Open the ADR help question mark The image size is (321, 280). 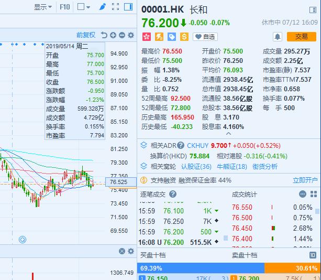[x=181, y=145]
